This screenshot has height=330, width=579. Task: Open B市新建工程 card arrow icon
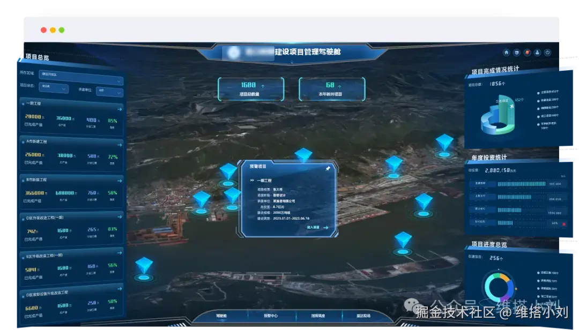[x=119, y=181]
